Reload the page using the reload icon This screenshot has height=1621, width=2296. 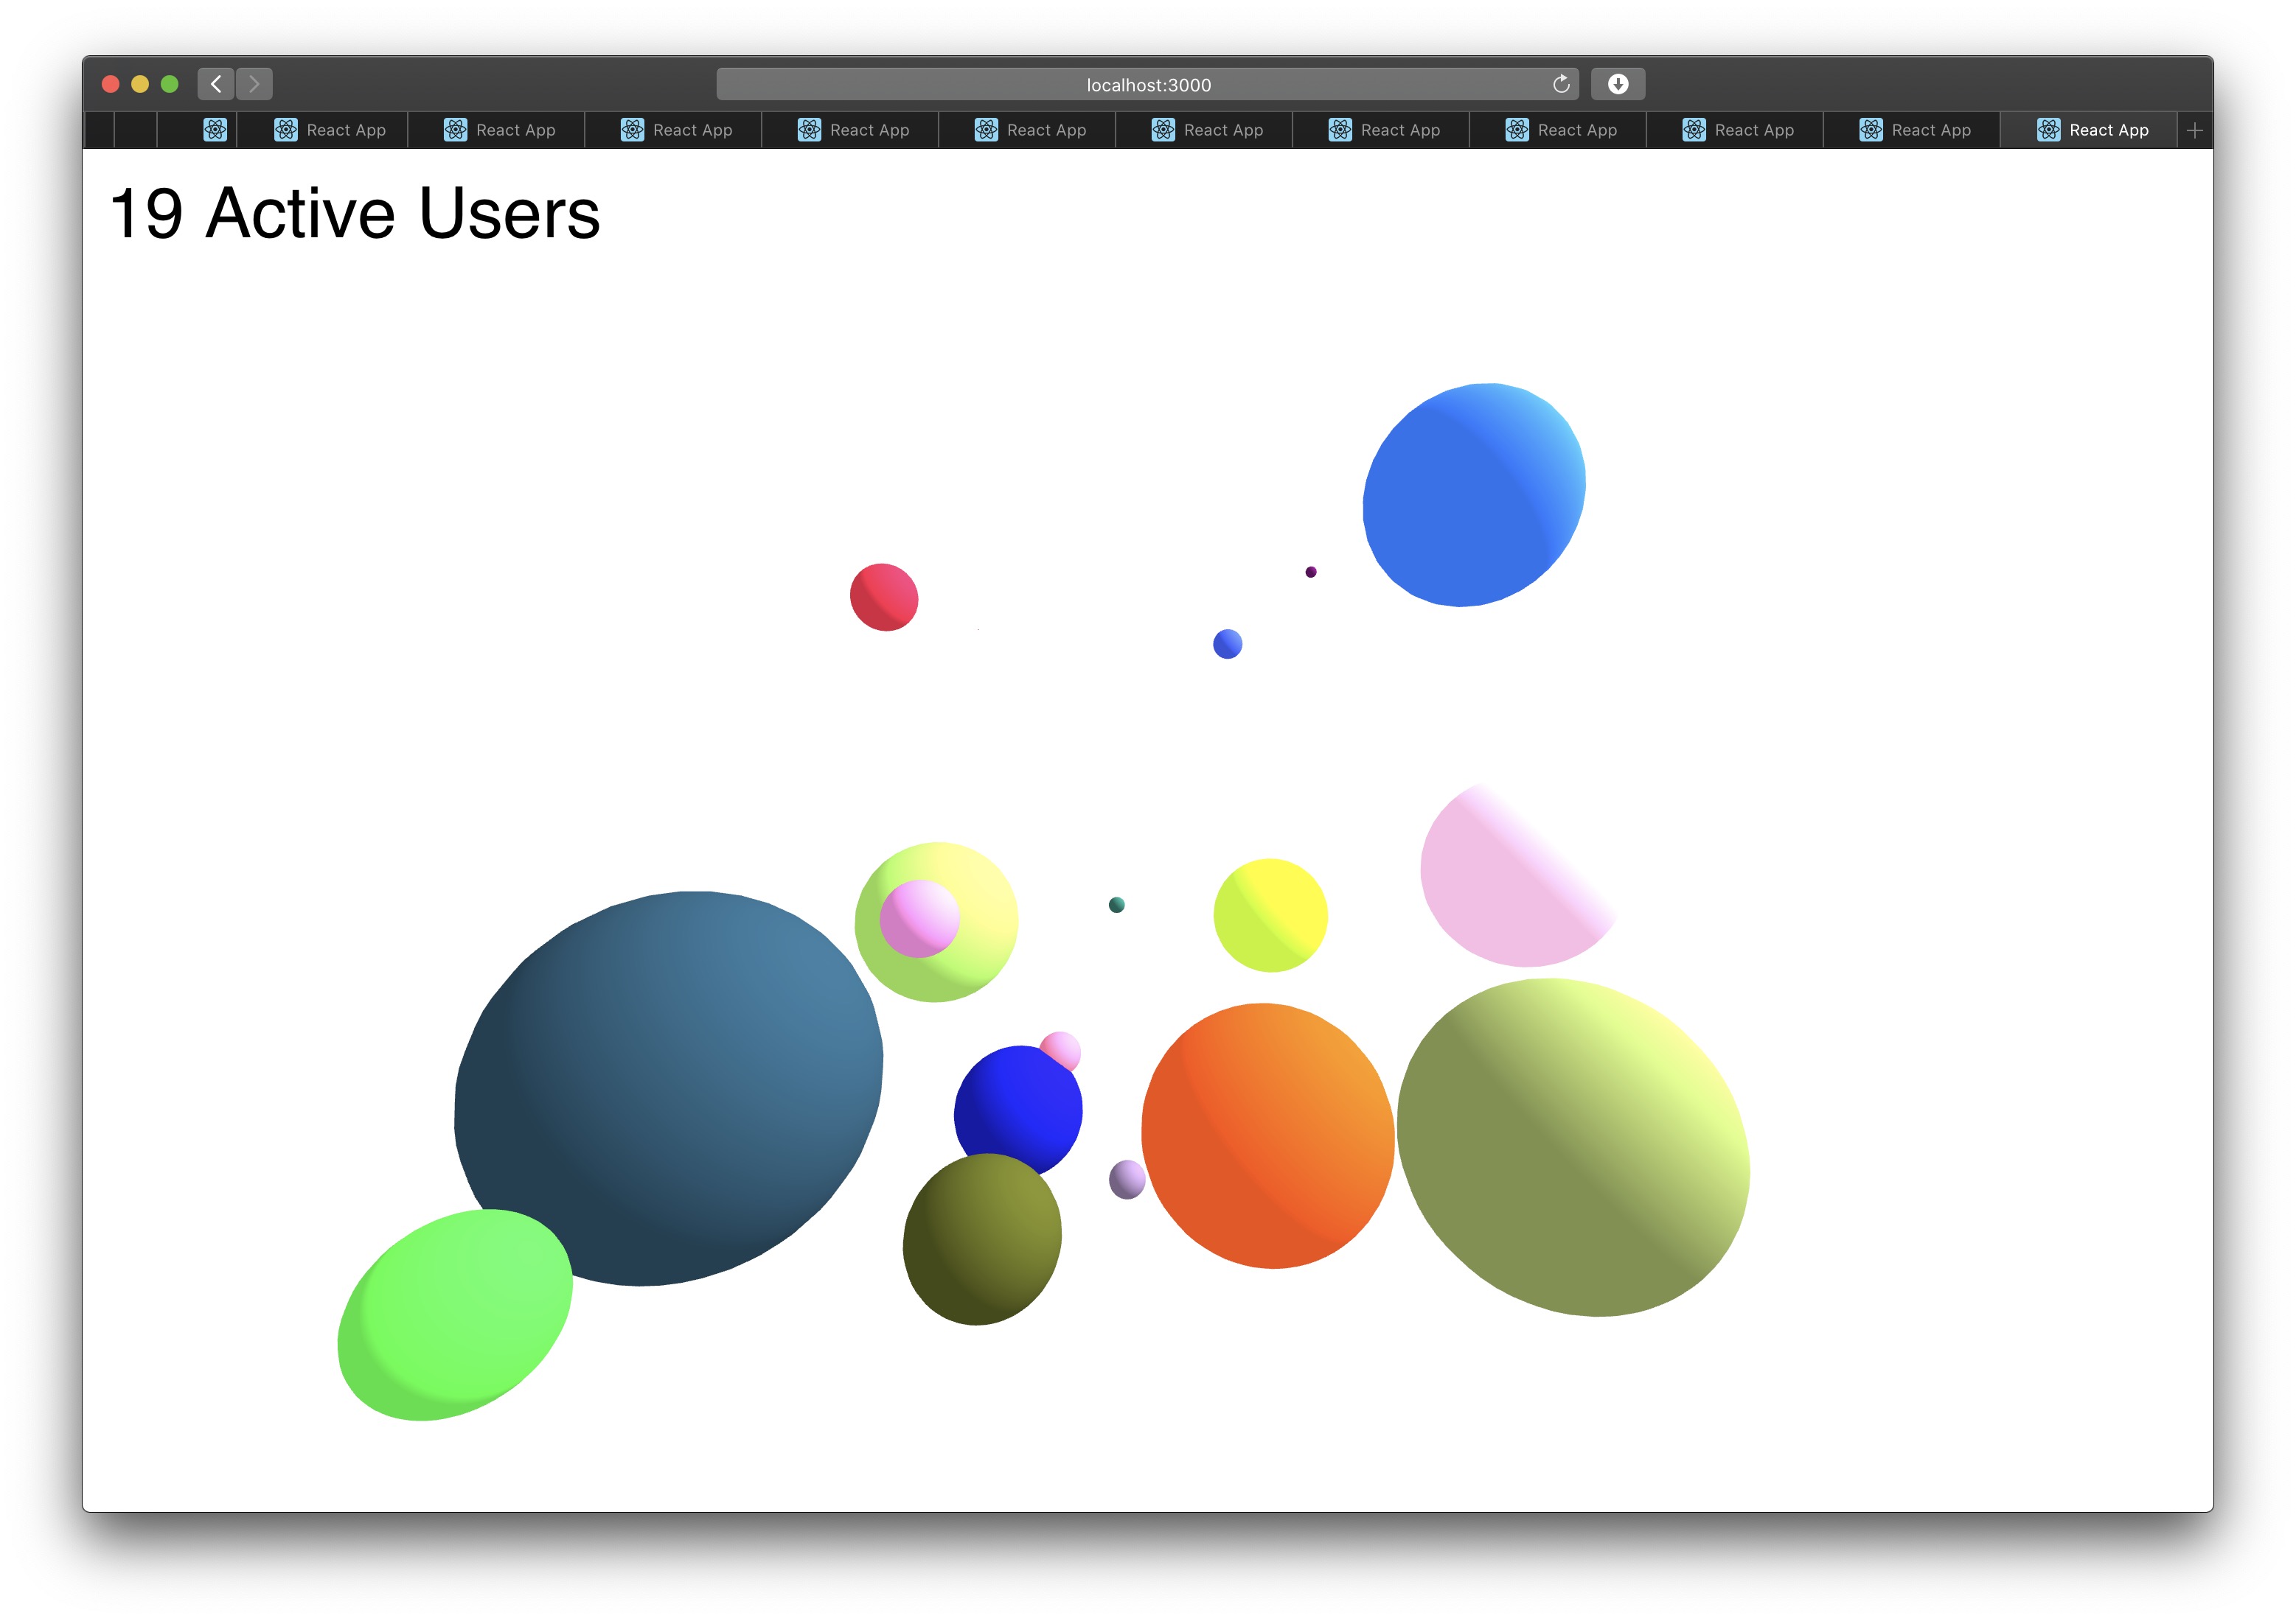(1560, 84)
